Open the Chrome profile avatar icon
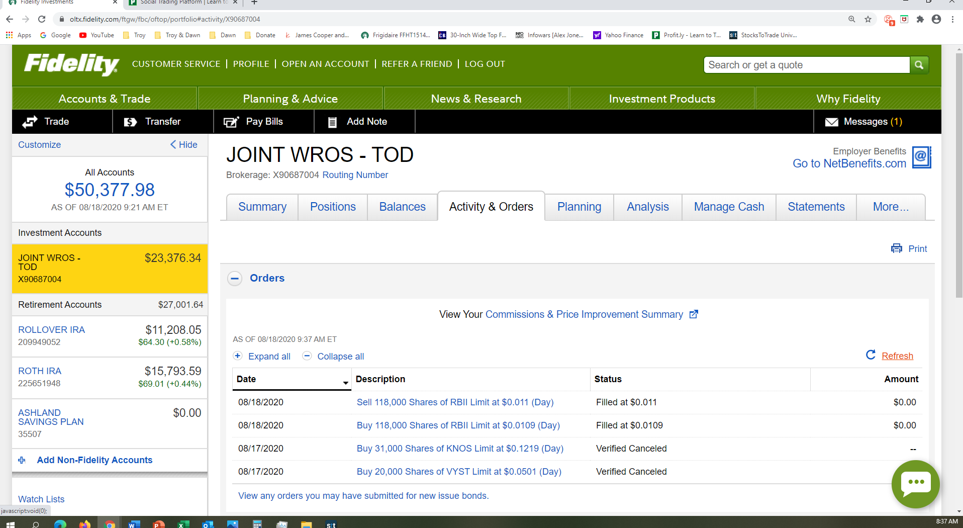Viewport: 963px width, 528px height. tap(936, 19)
